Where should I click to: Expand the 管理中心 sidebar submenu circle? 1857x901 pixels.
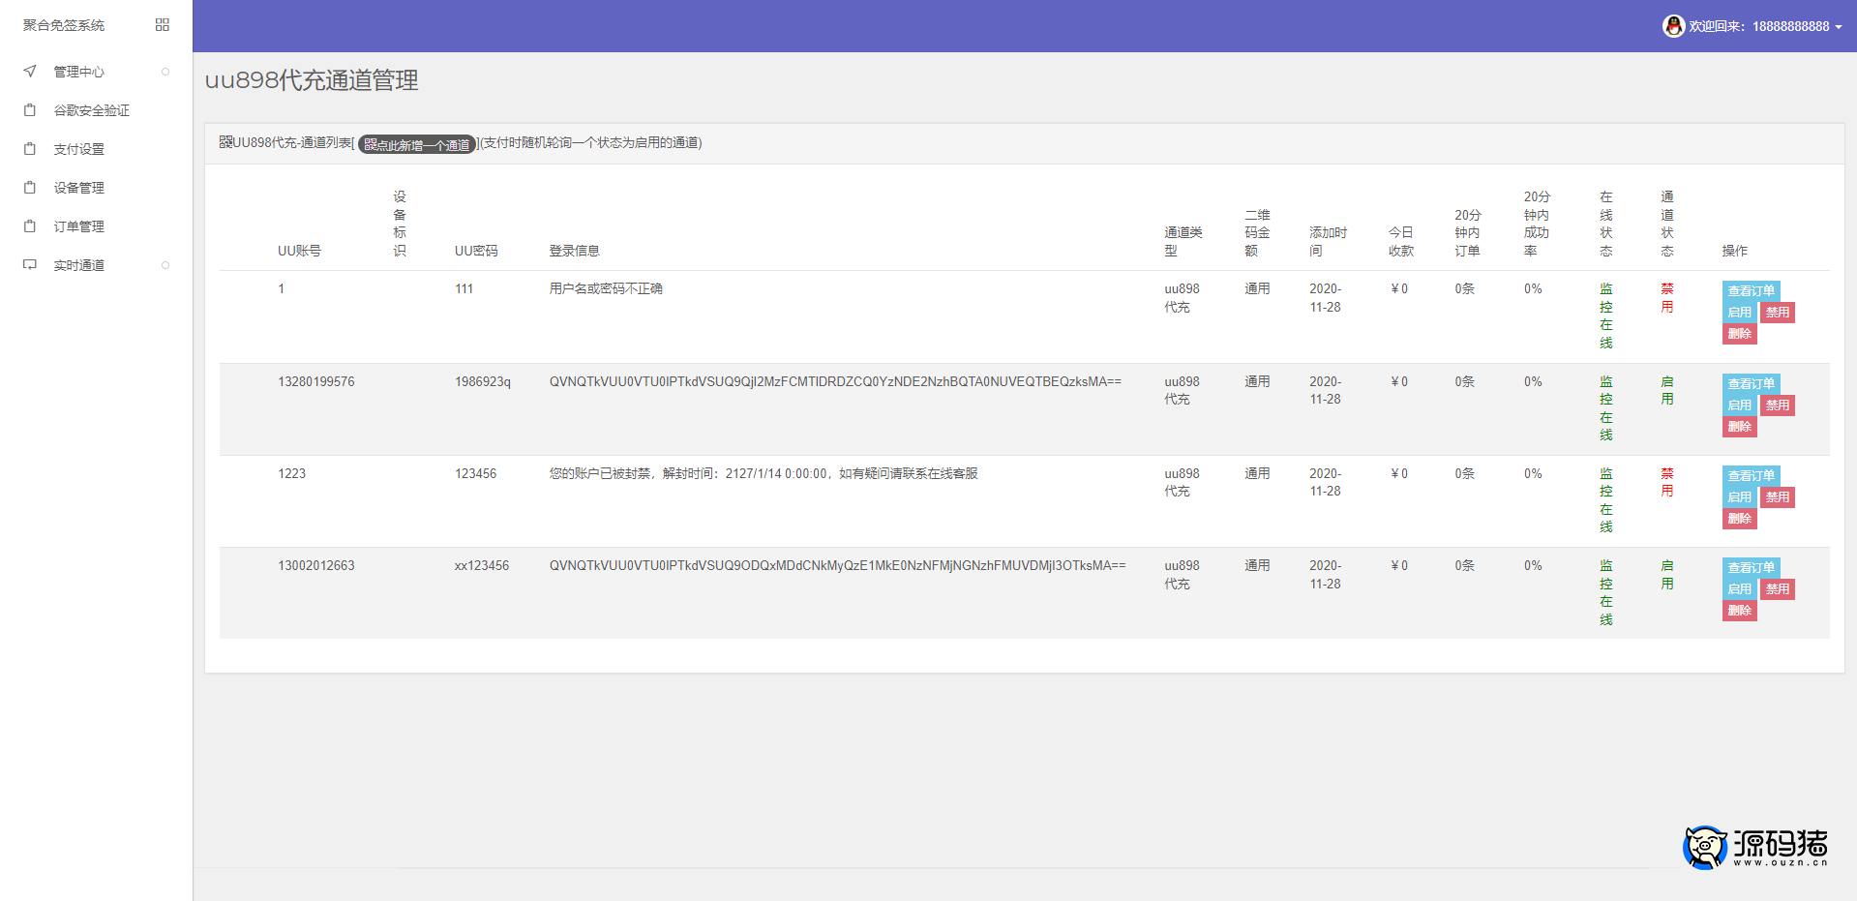[x=165, y=72]
